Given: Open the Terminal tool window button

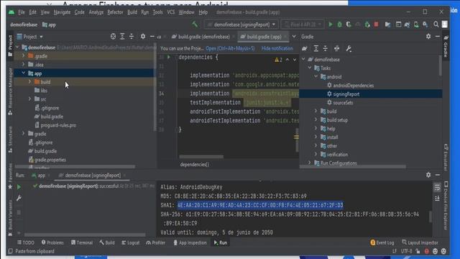Looking at the screenshot, I should [82, 242].
